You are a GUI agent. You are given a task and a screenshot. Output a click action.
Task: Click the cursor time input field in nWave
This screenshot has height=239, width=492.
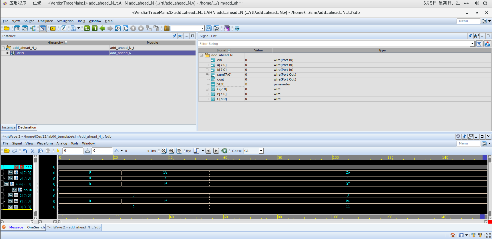(73, 151)
